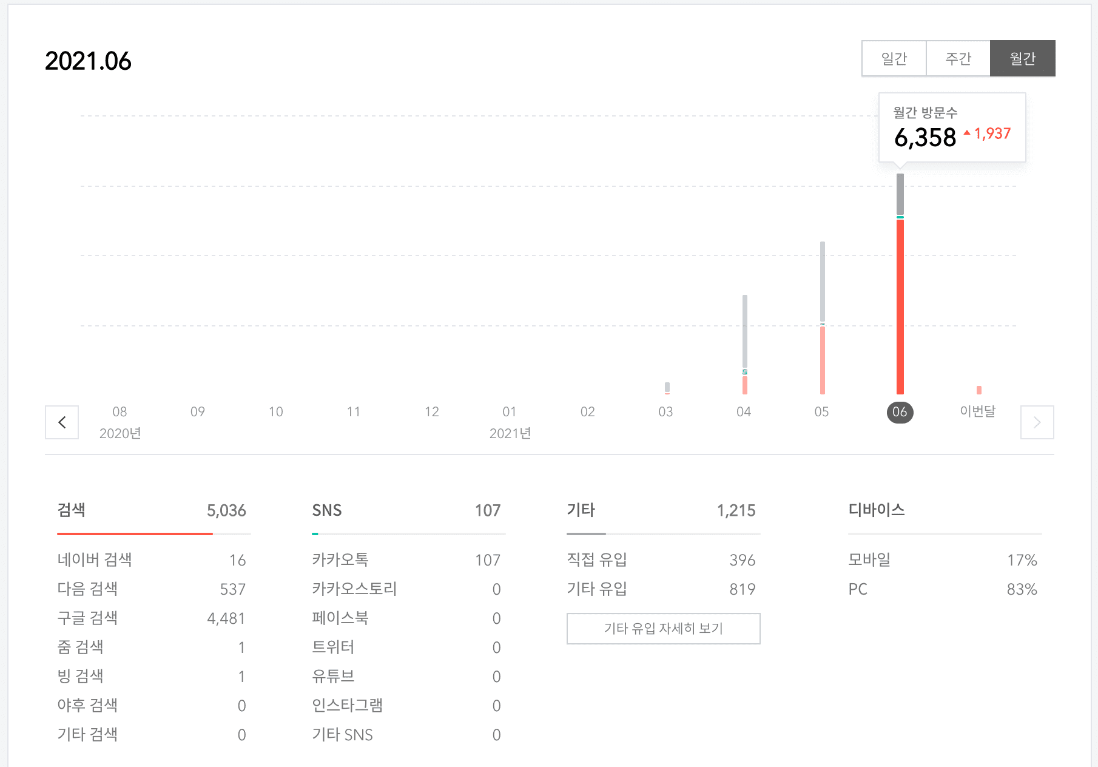Click the 모바일 17% row
The image size is (1098, 767).
point(943,559)
